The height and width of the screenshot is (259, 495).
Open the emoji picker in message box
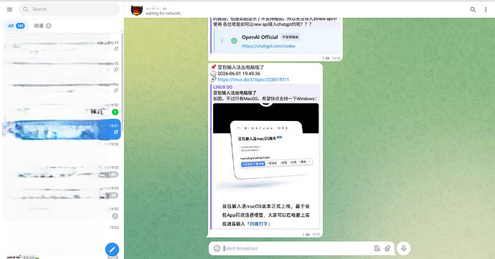point(217,248)
